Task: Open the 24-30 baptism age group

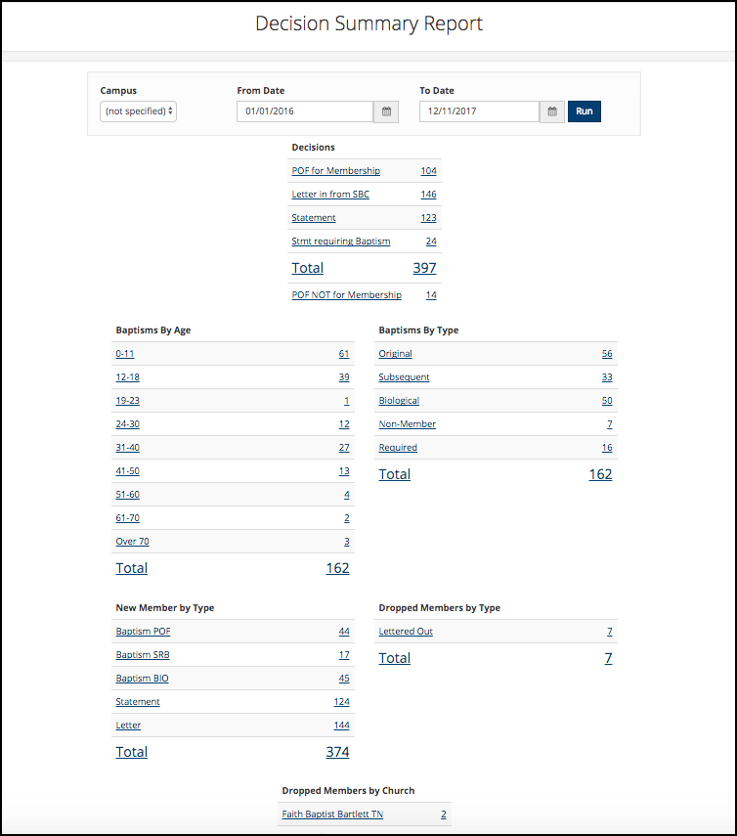Action: 127,423
